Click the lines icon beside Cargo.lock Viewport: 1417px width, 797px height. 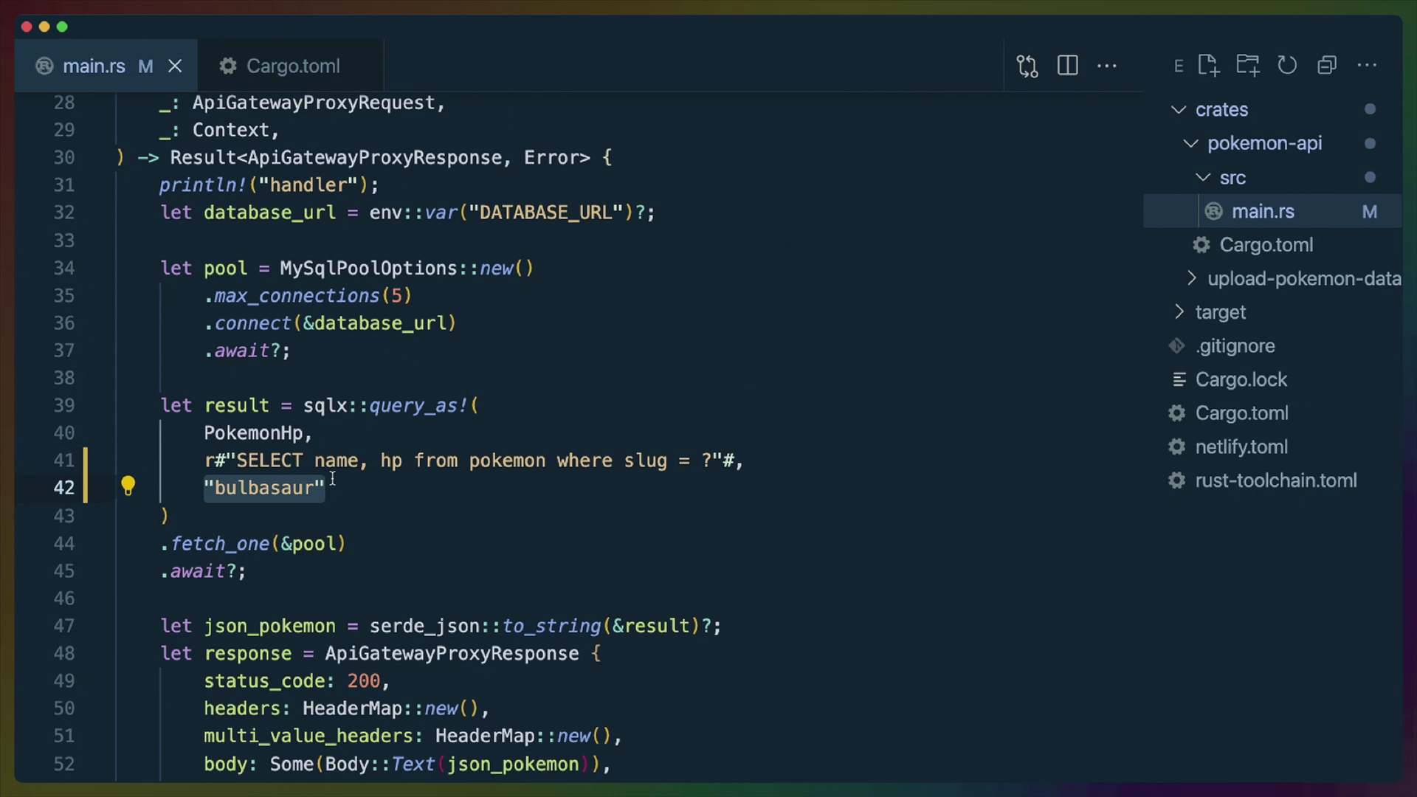click(x=1179, y=379)
